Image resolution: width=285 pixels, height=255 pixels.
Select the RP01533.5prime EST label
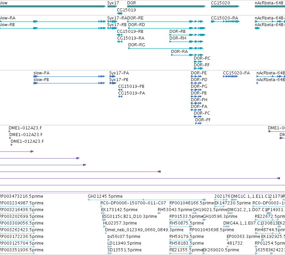pyautogui.click(x=186, y=216)
